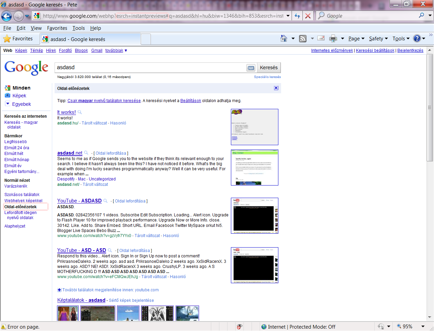Open the Edit menu
Screen dimensions: 434x331
[x=21, y=28]
